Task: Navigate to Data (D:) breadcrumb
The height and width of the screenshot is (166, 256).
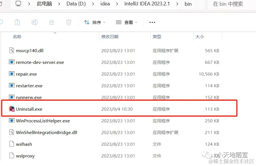Action: pyautogui.click(x=76, y=4)
